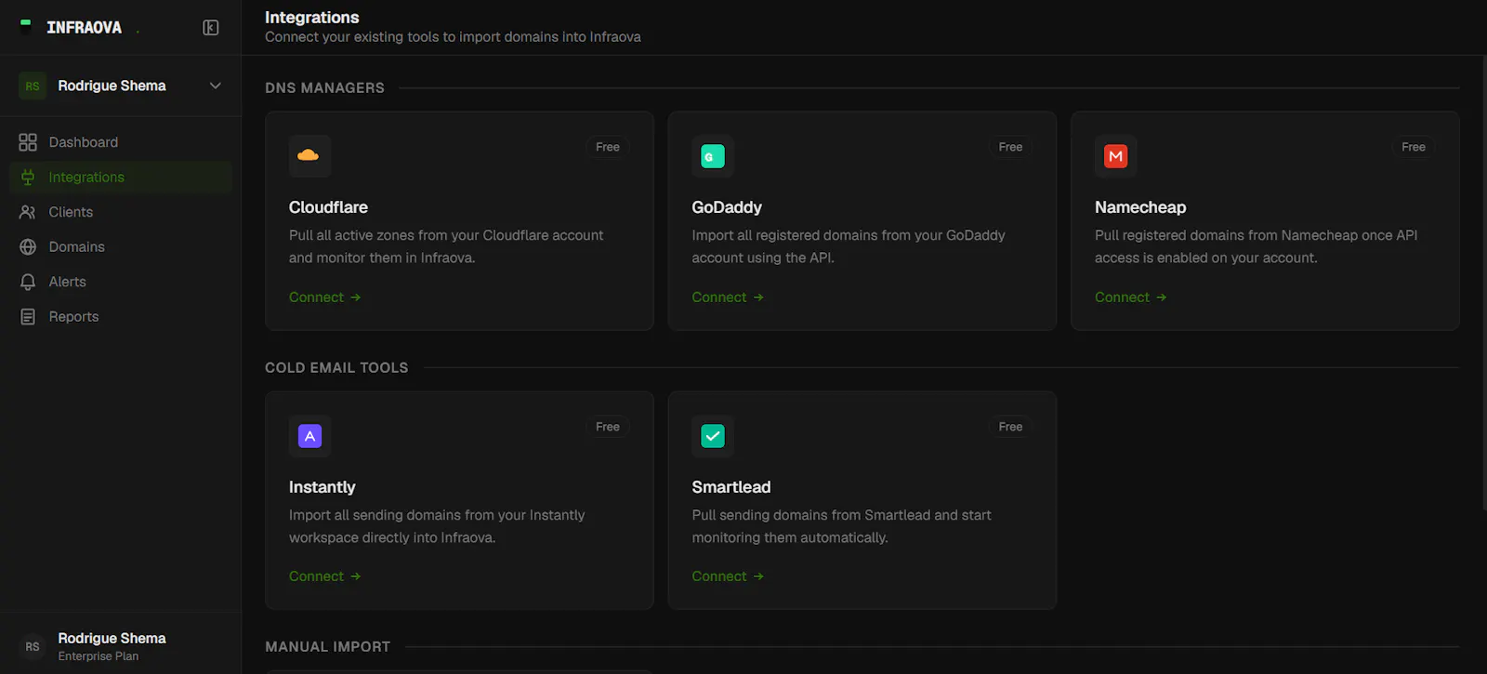The height and width of the screenshot is (674, 1487).
Task: Connect the Smartlead integration
Action: pyautogui.click(x=728, y=576)
